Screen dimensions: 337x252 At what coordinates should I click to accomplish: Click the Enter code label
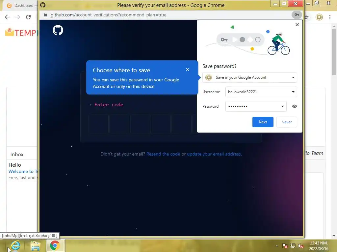point(109,105)
